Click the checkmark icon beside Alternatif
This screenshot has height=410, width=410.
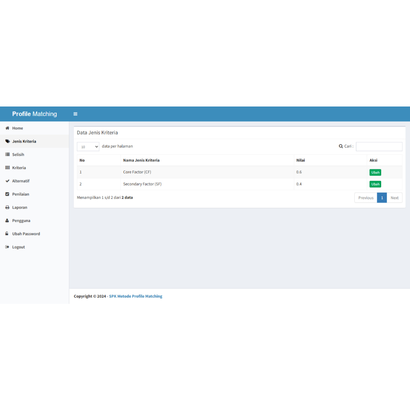point(7,181)
